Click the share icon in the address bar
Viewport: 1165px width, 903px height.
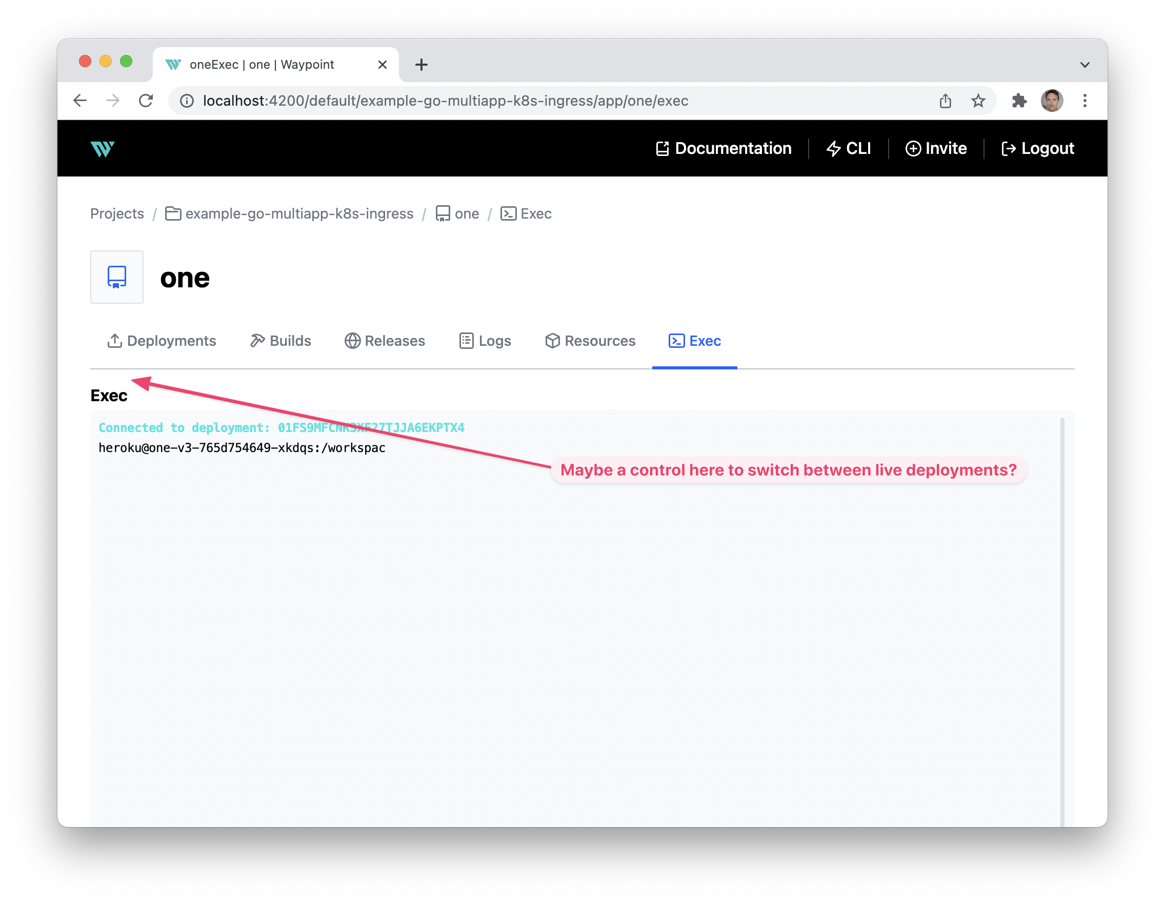coord(945,101)
